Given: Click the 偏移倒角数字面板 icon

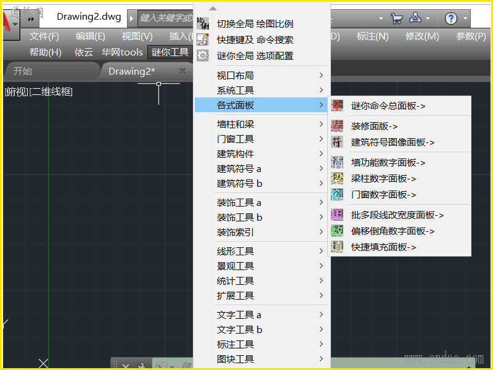Looking at the screenshot, I should click(x=337, y=231).
